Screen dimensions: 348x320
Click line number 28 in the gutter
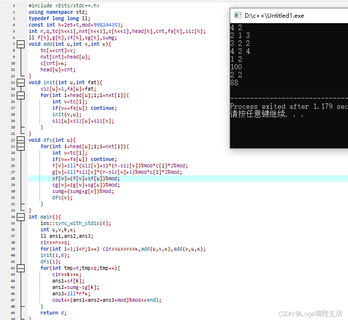click(x=13, y=179)
